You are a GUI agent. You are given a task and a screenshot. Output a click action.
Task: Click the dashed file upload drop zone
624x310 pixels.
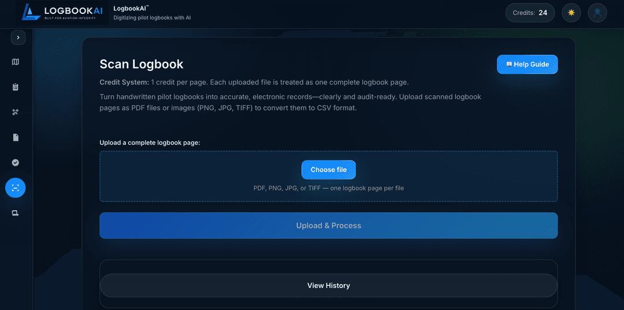click(x=329, y=177)
